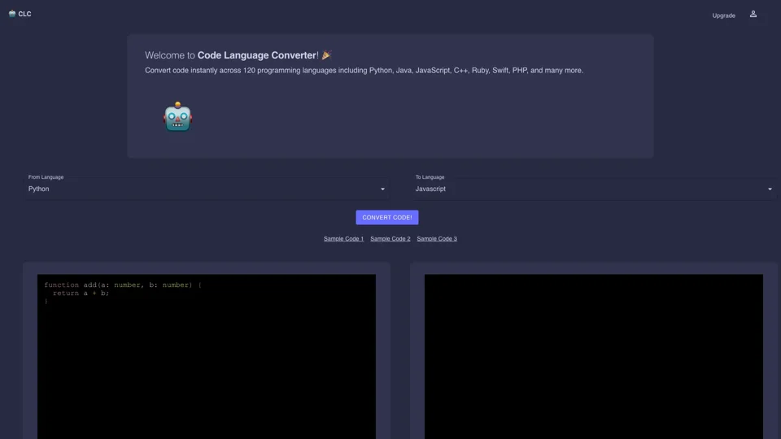Click the 'function add' code line
Viewport: 781px width, 439px height.
coord(123,285)
